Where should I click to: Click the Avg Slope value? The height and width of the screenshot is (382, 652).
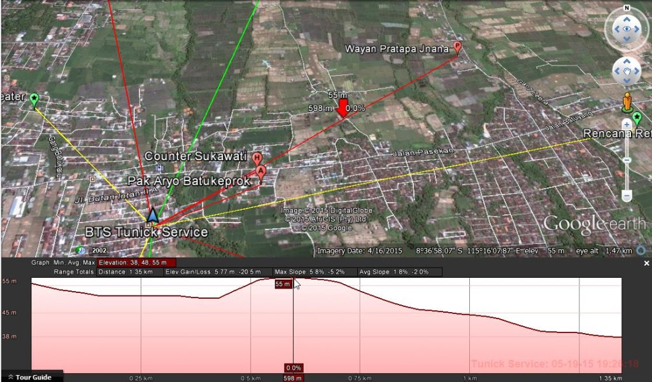coord(400,272)
